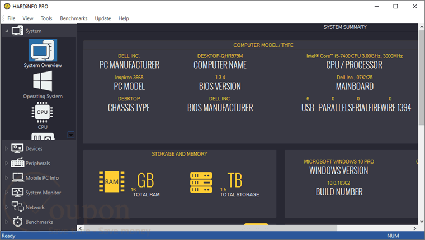Click the Ready status bar text
Viewport: 425px width, 240px height.
tap(8, 236)
